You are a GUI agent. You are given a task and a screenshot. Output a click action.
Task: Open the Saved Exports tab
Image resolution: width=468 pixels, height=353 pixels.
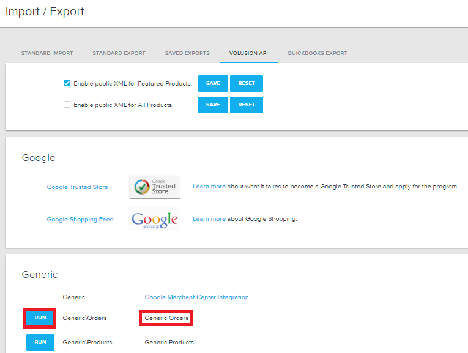pos(187,53)
